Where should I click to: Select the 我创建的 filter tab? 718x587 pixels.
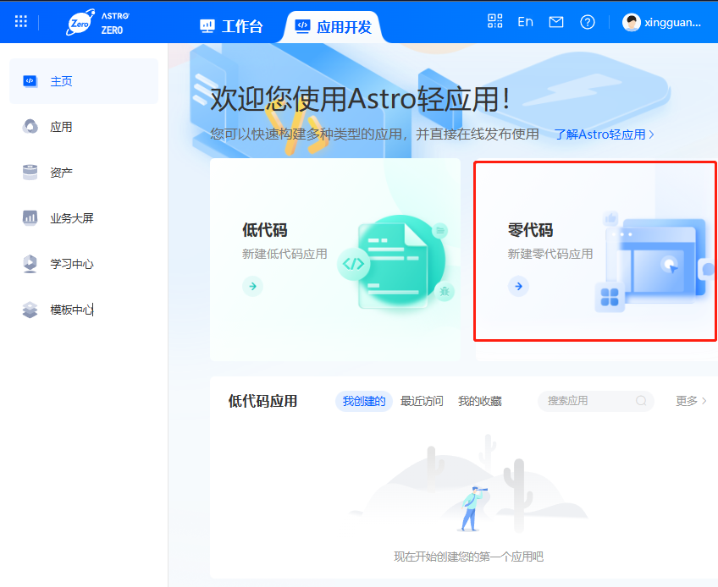tap(364, 401)
